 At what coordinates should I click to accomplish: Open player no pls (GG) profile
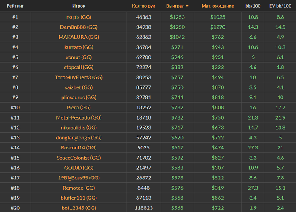click(79, 17)
